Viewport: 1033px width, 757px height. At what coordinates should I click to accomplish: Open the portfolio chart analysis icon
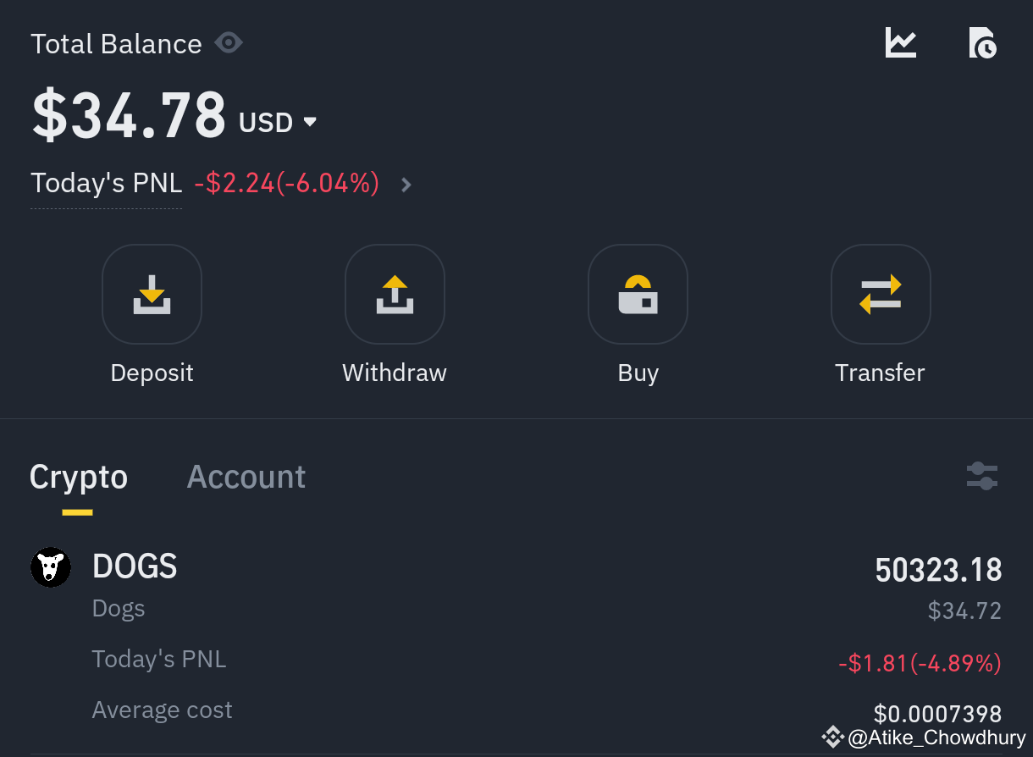[901, 42]
